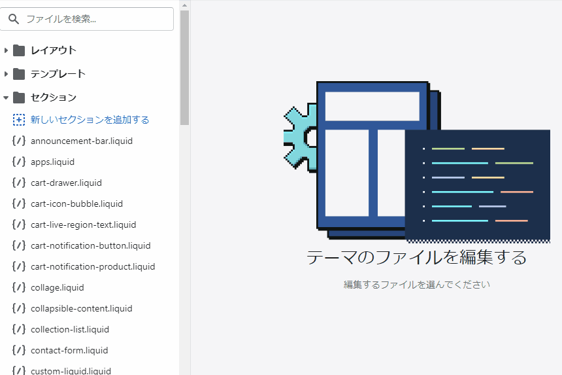562x375 pixels.
Task: Open apps.liquid file
Action: pos(53,162)
